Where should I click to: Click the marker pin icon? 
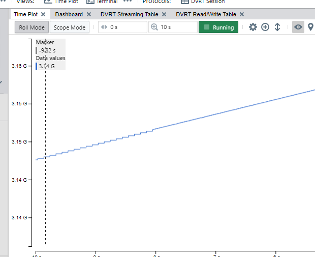click(x=310, y=27)
